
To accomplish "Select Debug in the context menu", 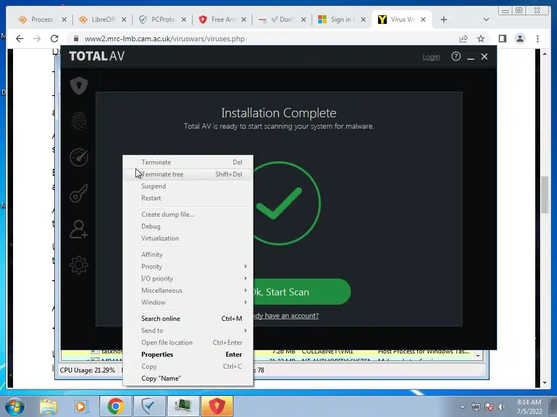I will pos(188,226).
